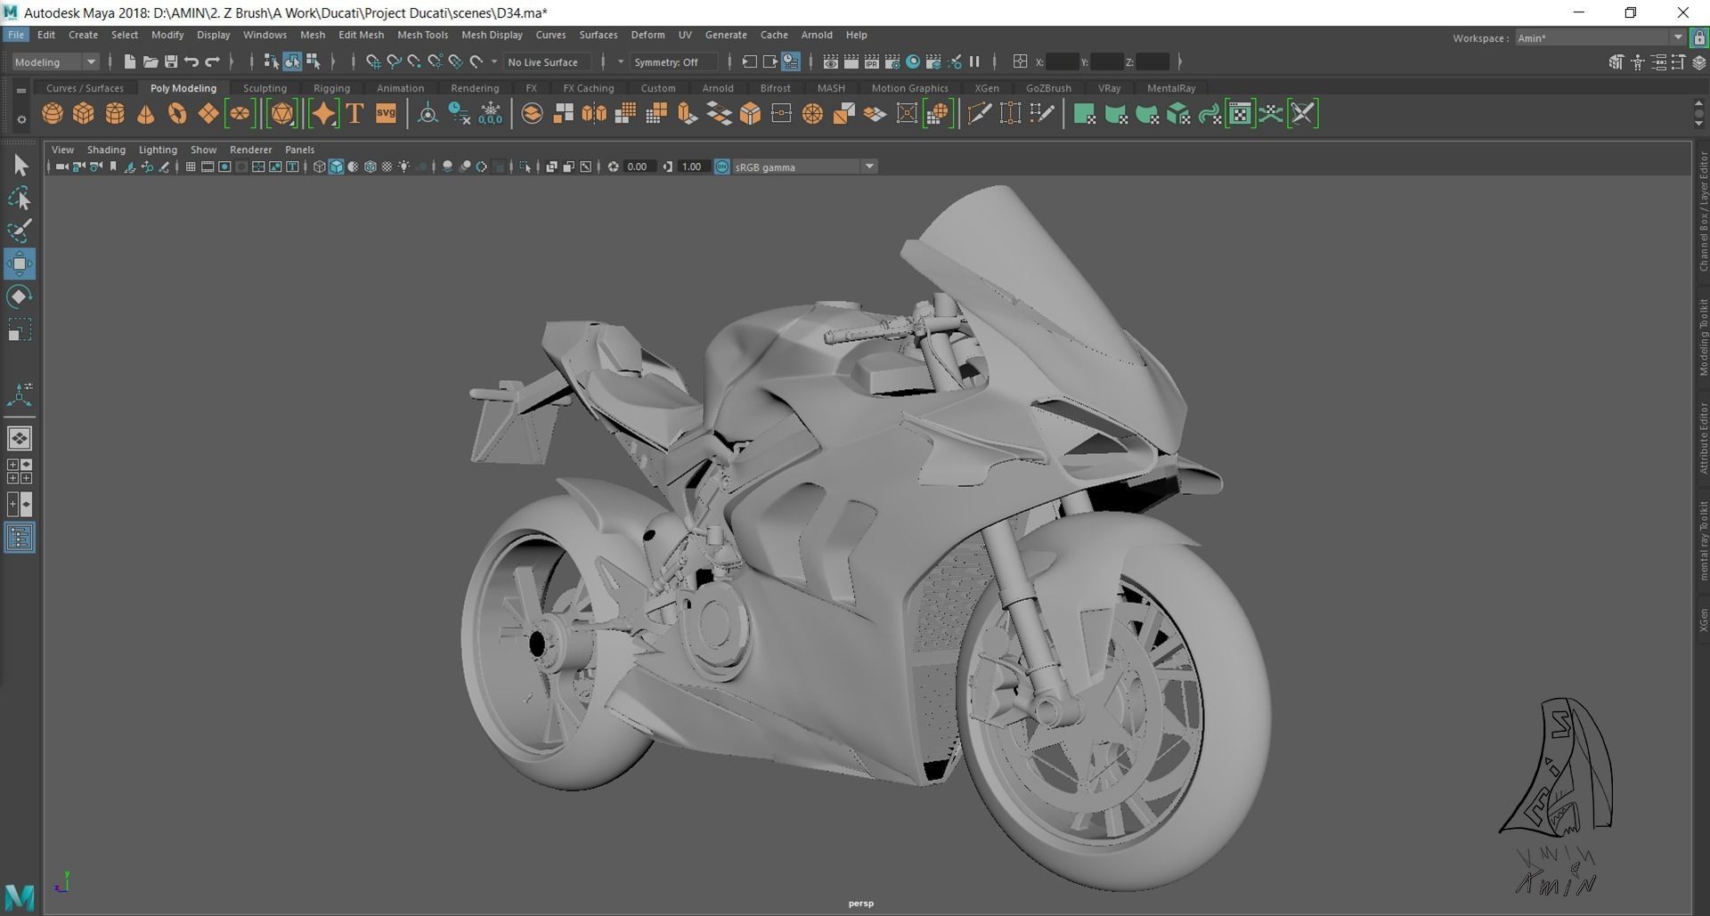
Task: Click the SVG import shelf icon
Action: coord(386,114)
